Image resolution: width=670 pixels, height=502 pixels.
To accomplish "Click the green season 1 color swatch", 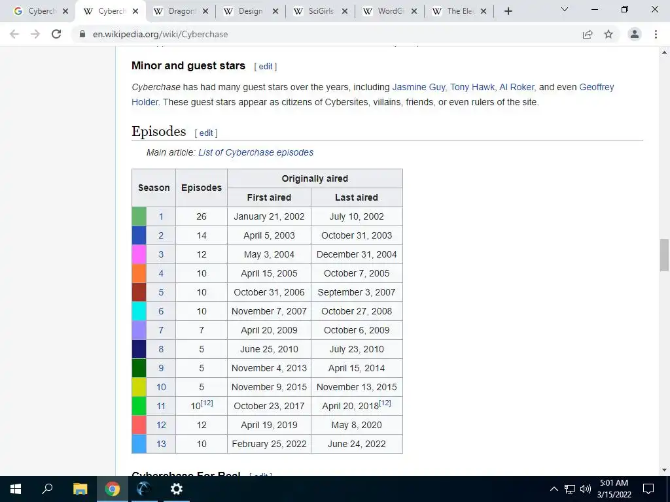I will [139, 216].
